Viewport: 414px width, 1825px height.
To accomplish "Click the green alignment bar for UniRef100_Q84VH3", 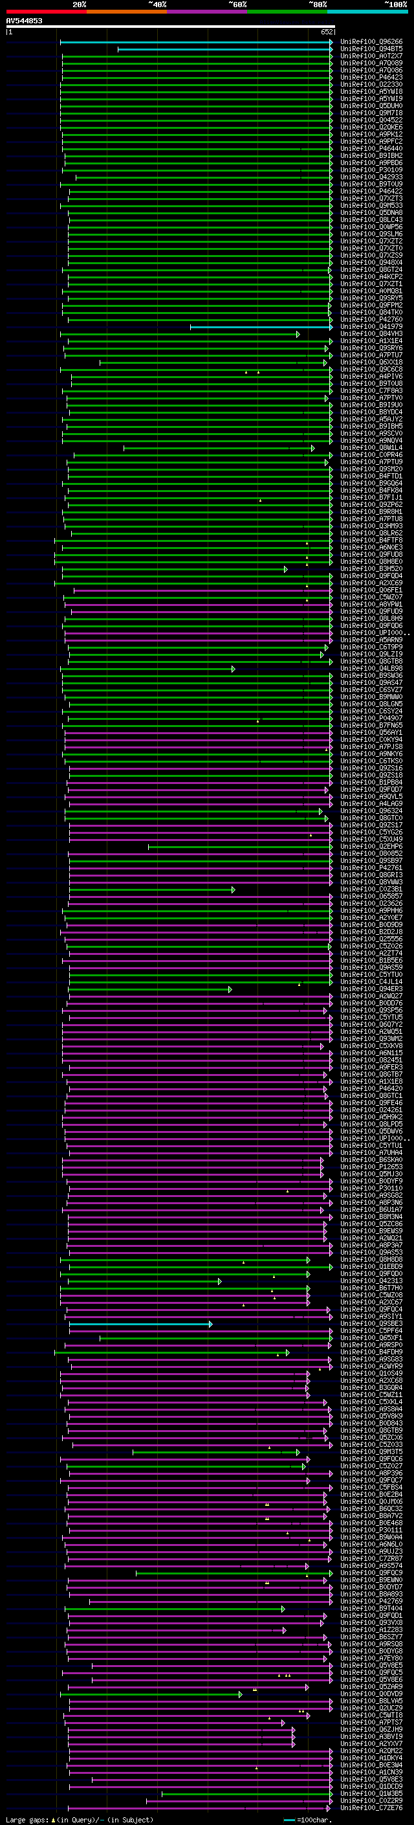I will click(x=180, y=335).
